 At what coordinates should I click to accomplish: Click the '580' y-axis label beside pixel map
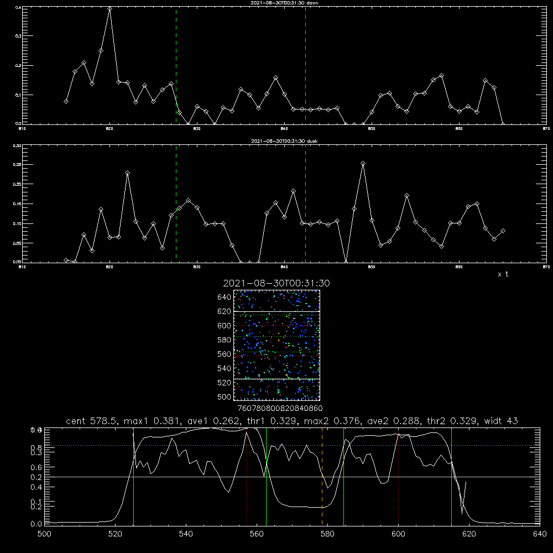pos(225,340)
